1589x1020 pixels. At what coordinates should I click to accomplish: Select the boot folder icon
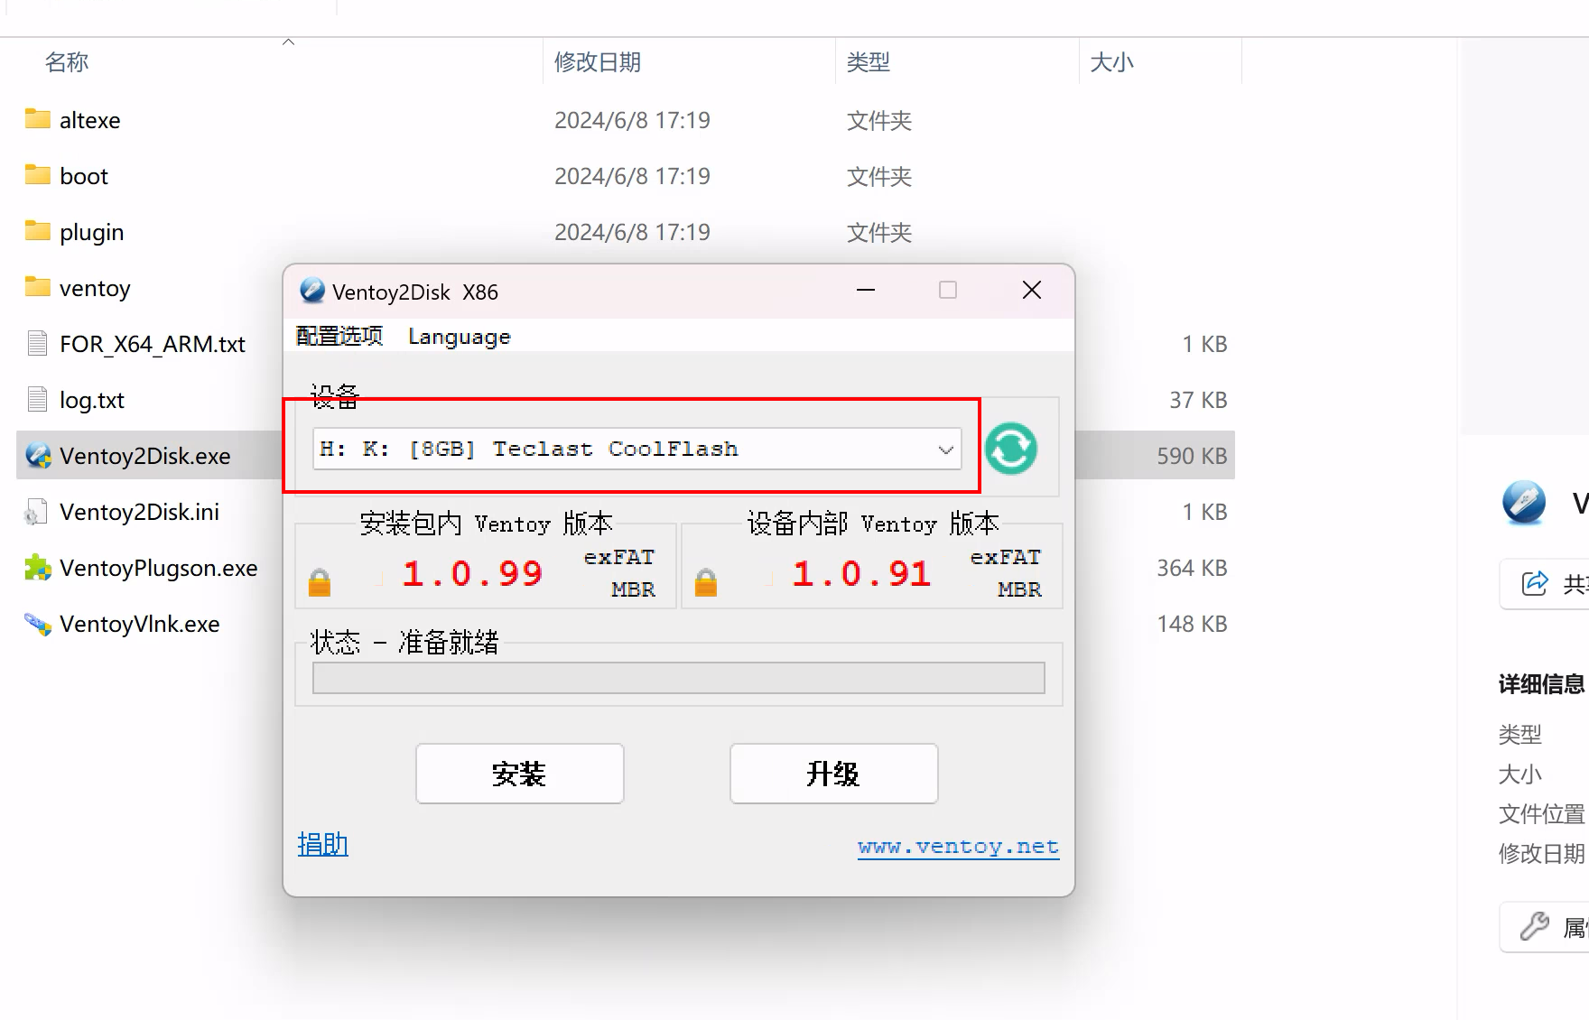pos(38,175)
